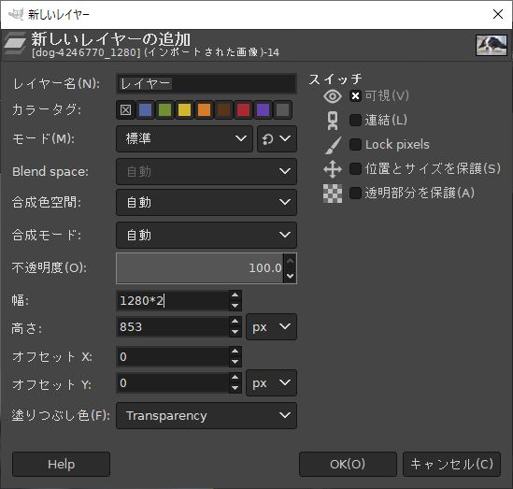This screenshot has height=489, width=513.
Task: Enable the Lock pixels checkbox
Action: coord(355,144)
